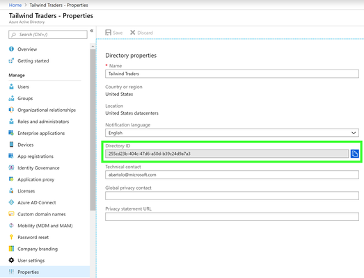Click the directory Name input field

click(232, 74)
